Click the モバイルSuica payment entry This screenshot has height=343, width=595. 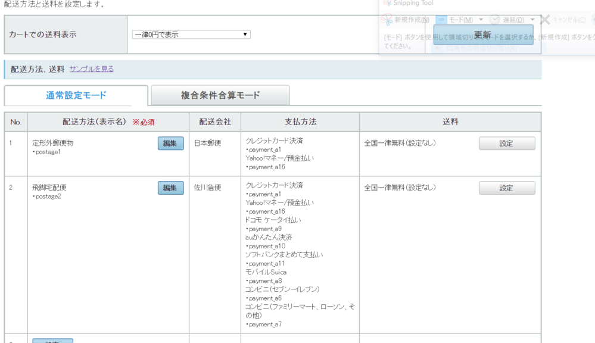coord(266,272)
